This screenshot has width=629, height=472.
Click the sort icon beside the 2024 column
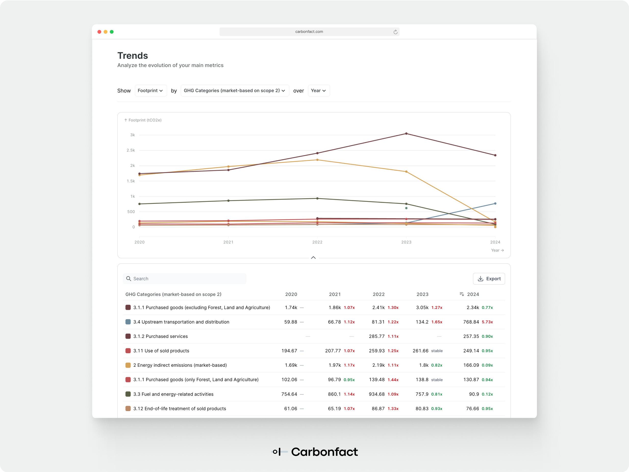tap(461, 294)
